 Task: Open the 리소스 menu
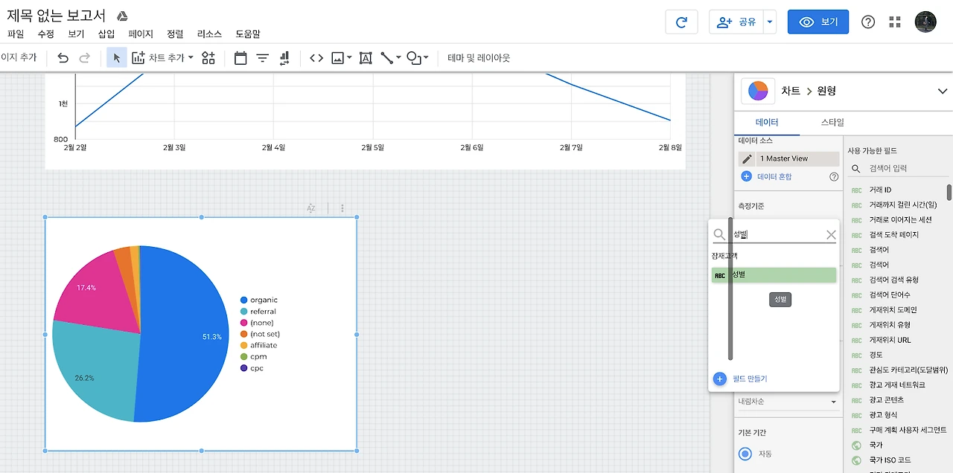[x=209, y=34]
